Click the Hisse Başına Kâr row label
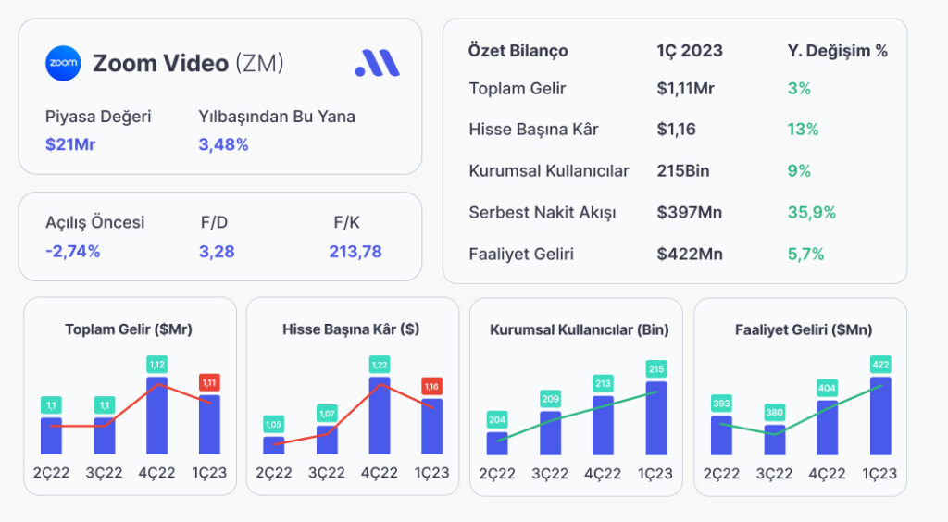948x522 pixels. [533, 130]
